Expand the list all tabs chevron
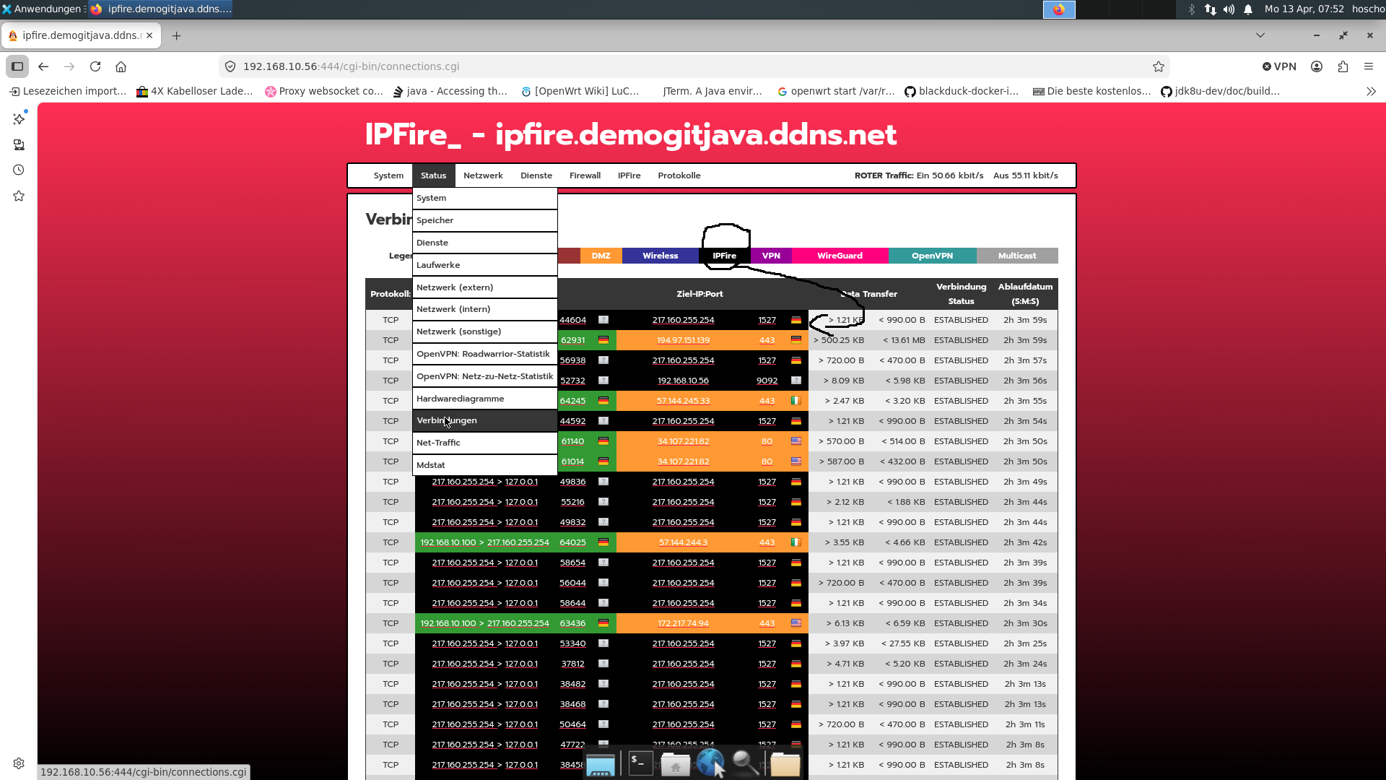 (x=1260, y=35)
